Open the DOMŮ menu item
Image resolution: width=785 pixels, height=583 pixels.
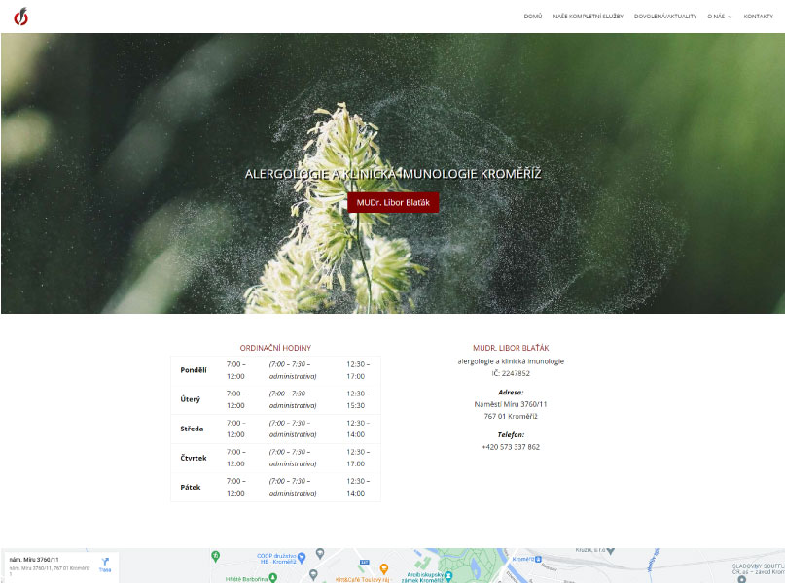[533, 17]
